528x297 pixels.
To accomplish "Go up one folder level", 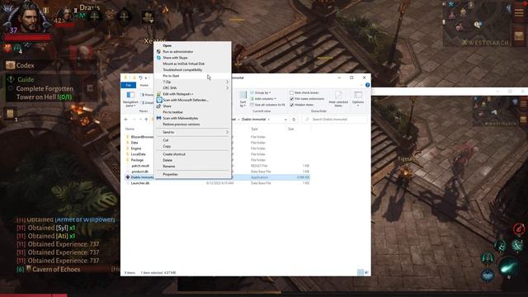I will [146, 120].
